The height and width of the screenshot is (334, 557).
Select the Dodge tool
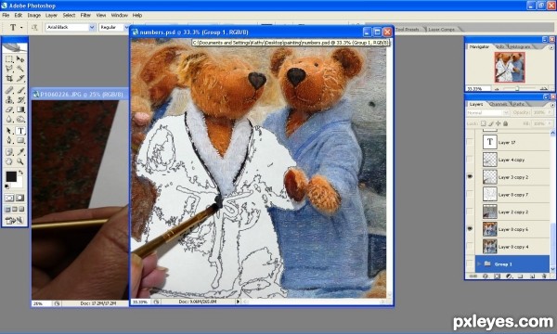click(x=20, y=119)
